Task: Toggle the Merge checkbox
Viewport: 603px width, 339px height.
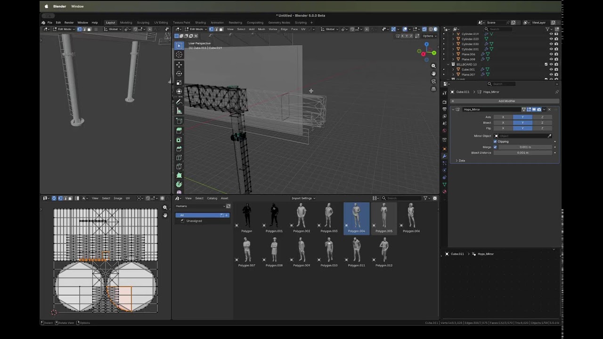Action: coord(495,147)
